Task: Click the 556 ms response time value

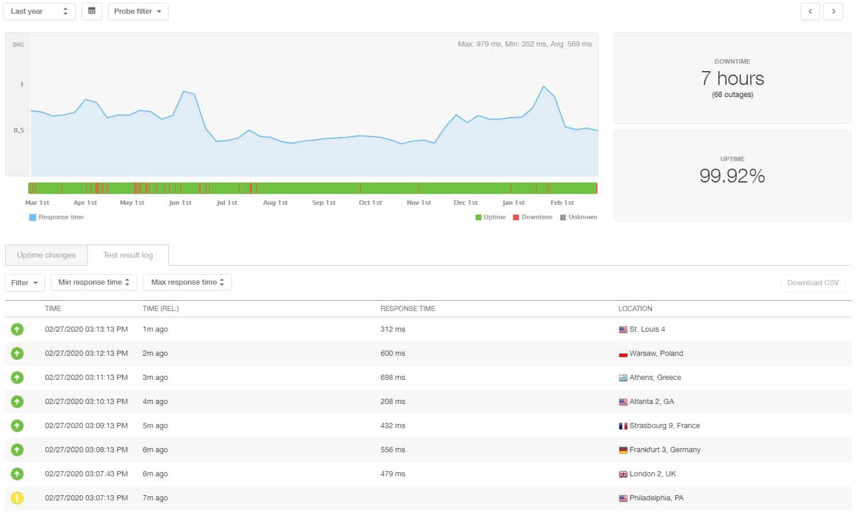Action: (393, 450)
